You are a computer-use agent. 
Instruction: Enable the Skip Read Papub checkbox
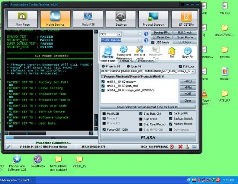click(141, 124)
